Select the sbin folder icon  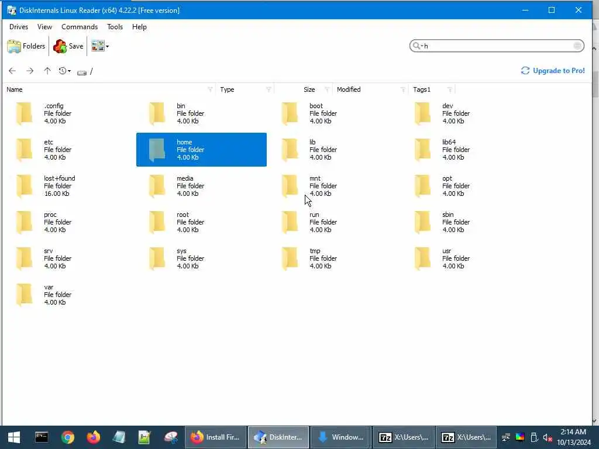click(423, 222)
